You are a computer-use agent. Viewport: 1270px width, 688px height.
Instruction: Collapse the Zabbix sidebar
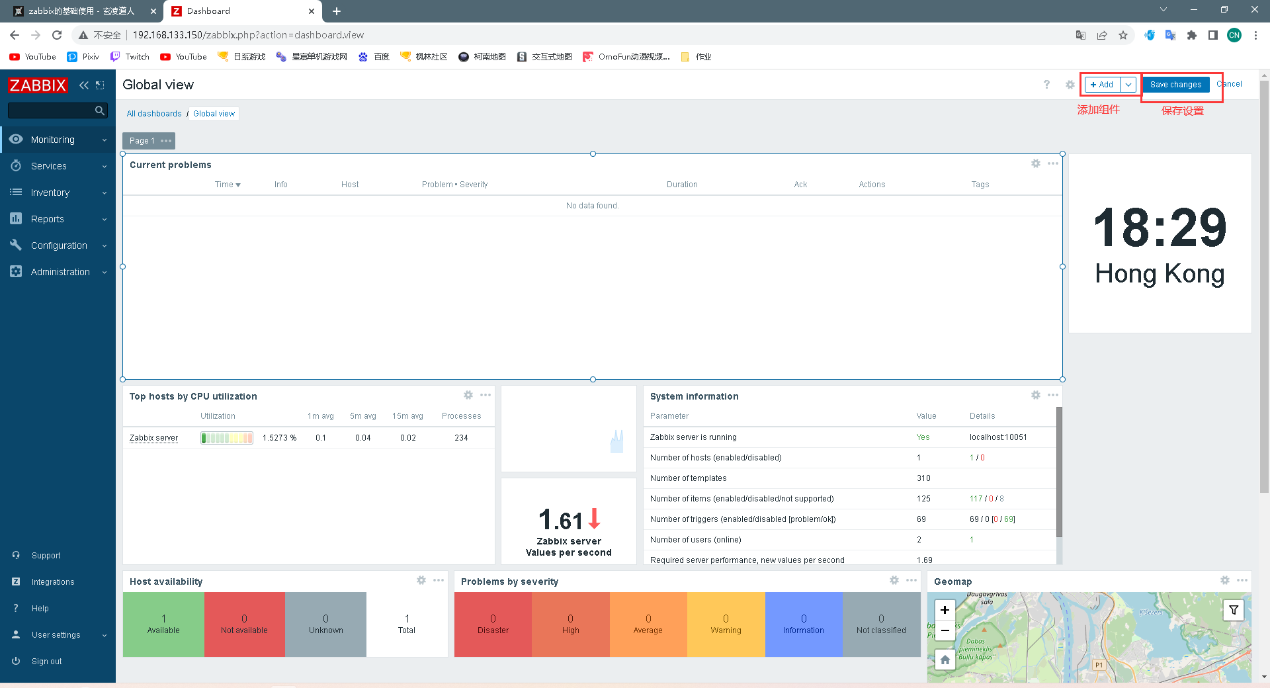(x=83, y=85)
